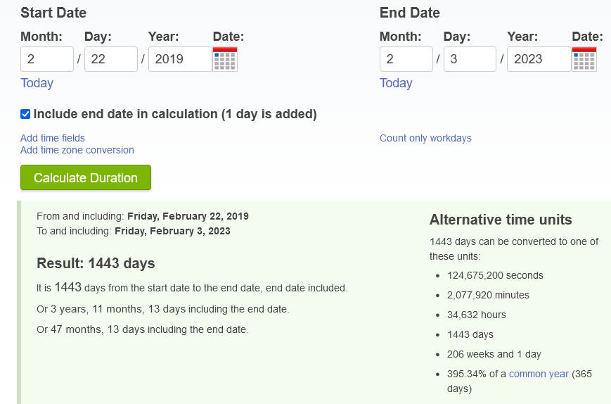
Task: Select the Count only workdays link
Action: 425,138
